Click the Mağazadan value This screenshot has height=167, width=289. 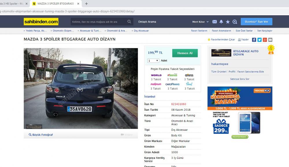click(178, 147)
